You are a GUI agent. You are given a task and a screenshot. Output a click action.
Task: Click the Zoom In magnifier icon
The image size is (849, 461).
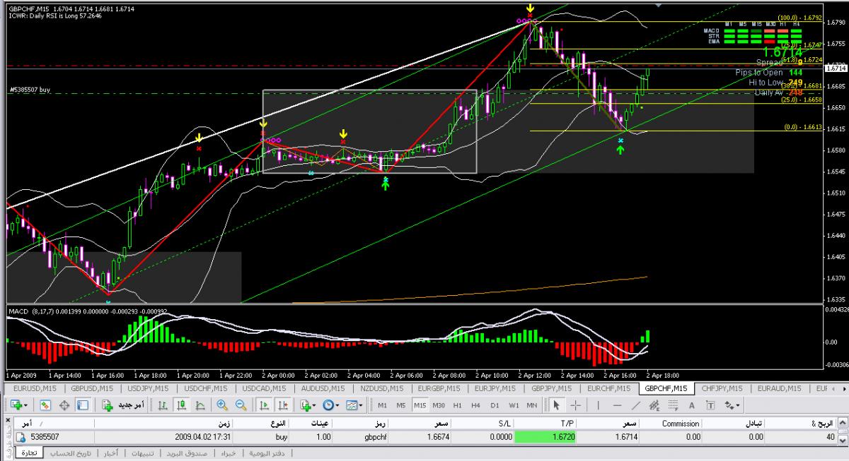[x=222, y=405]
